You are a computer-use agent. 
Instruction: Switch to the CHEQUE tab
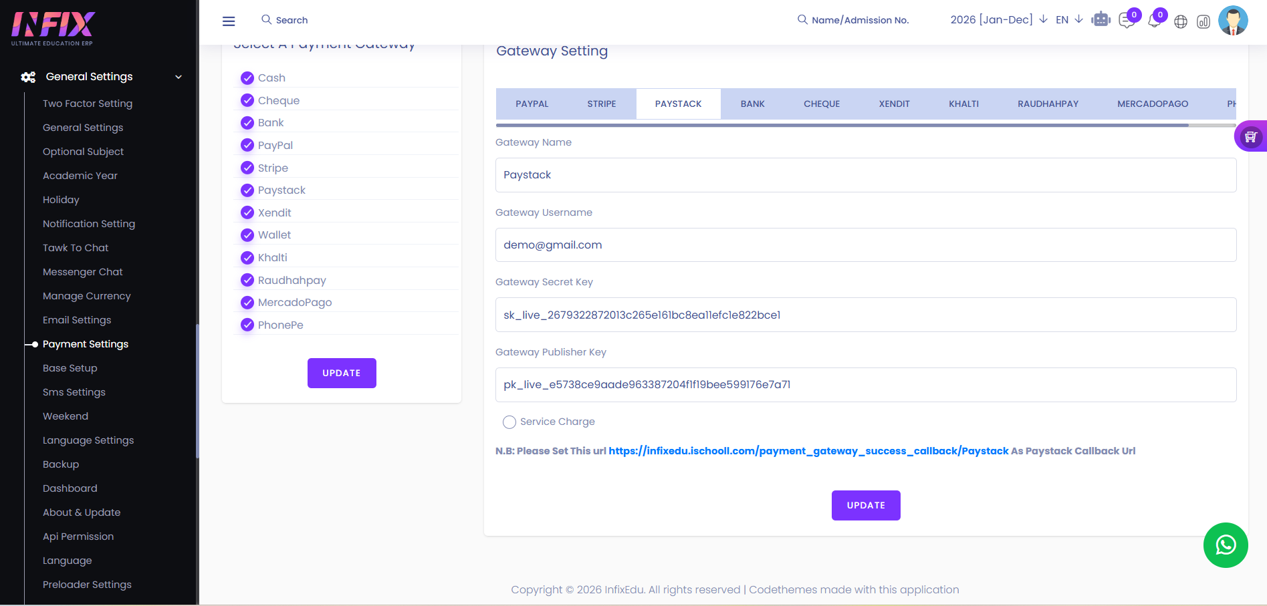click(822, 104)
